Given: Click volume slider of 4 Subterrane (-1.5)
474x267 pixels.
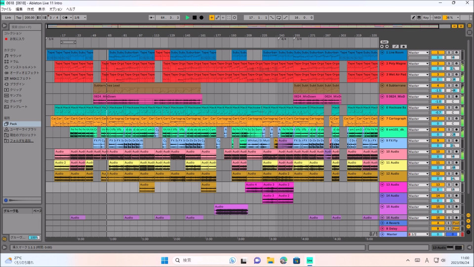Looking at the screenshot, I should 437,90.
